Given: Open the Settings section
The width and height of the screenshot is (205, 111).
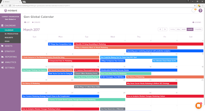Looking at the screenshot, I should pyautogui.click(x=10, y=68).
